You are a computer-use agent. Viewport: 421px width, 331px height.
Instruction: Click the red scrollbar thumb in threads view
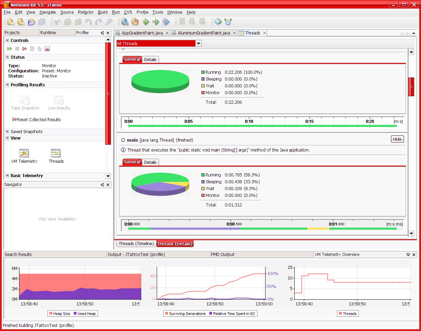tap(411, 87)
